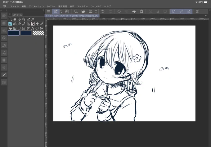Open the ウィンドウ menu
Screen dimensions: 211x147
point(96,6)
